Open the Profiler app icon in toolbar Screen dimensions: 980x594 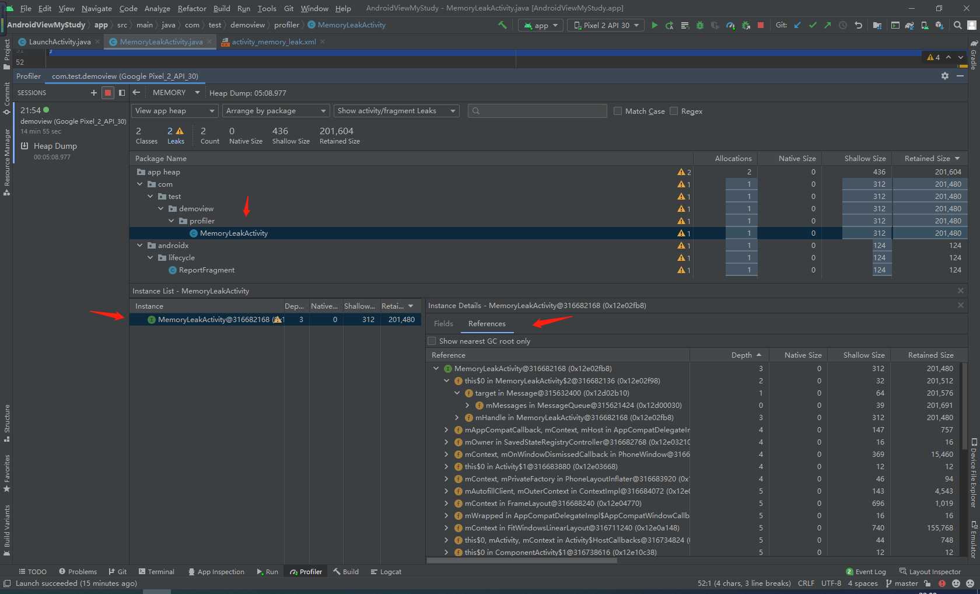pos(729,25)
